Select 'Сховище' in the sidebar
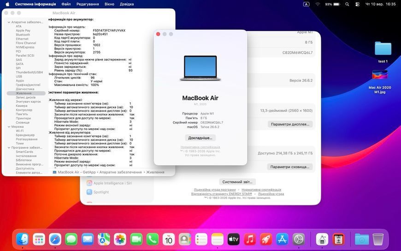 tap(23, 122)
